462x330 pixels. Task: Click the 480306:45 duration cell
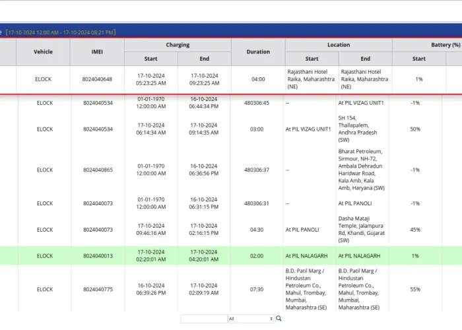(258, 103)
